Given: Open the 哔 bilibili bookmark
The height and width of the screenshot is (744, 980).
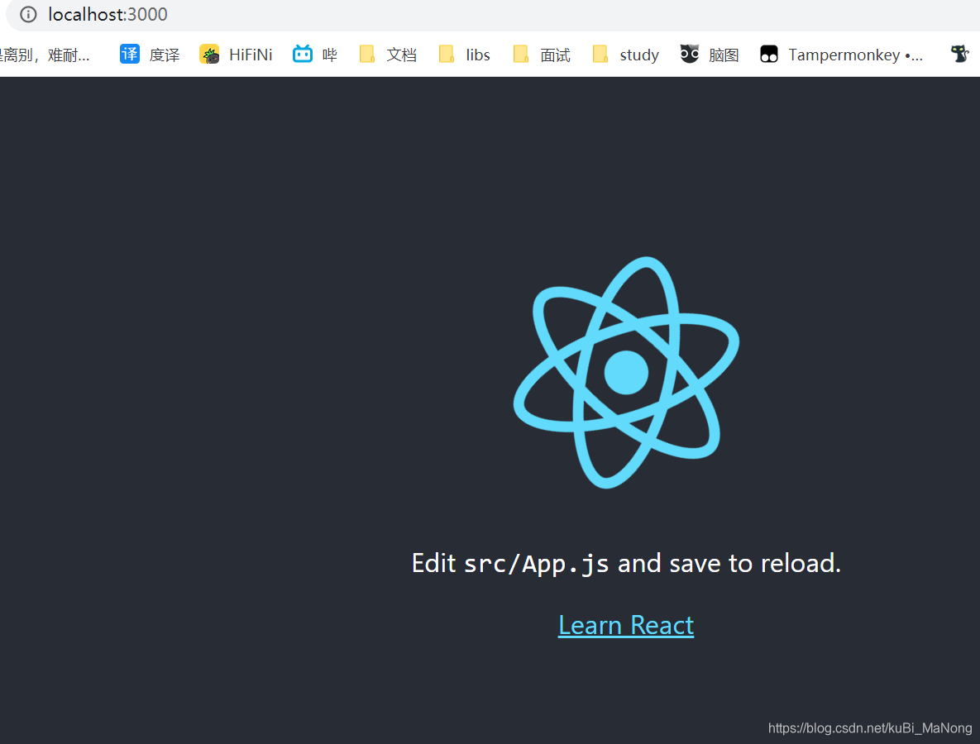Looking at the screenshot, I should pyautogui.click(x=315, y=55).
